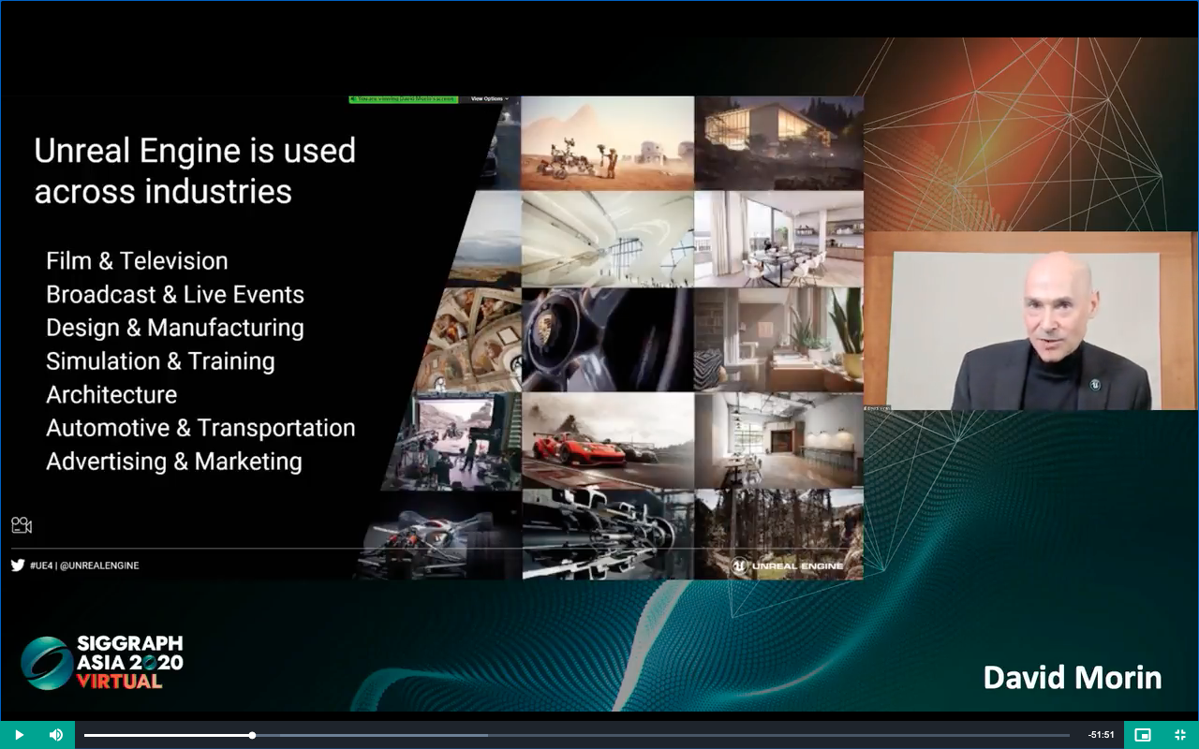Mute the video using the speaker icon

56,735
